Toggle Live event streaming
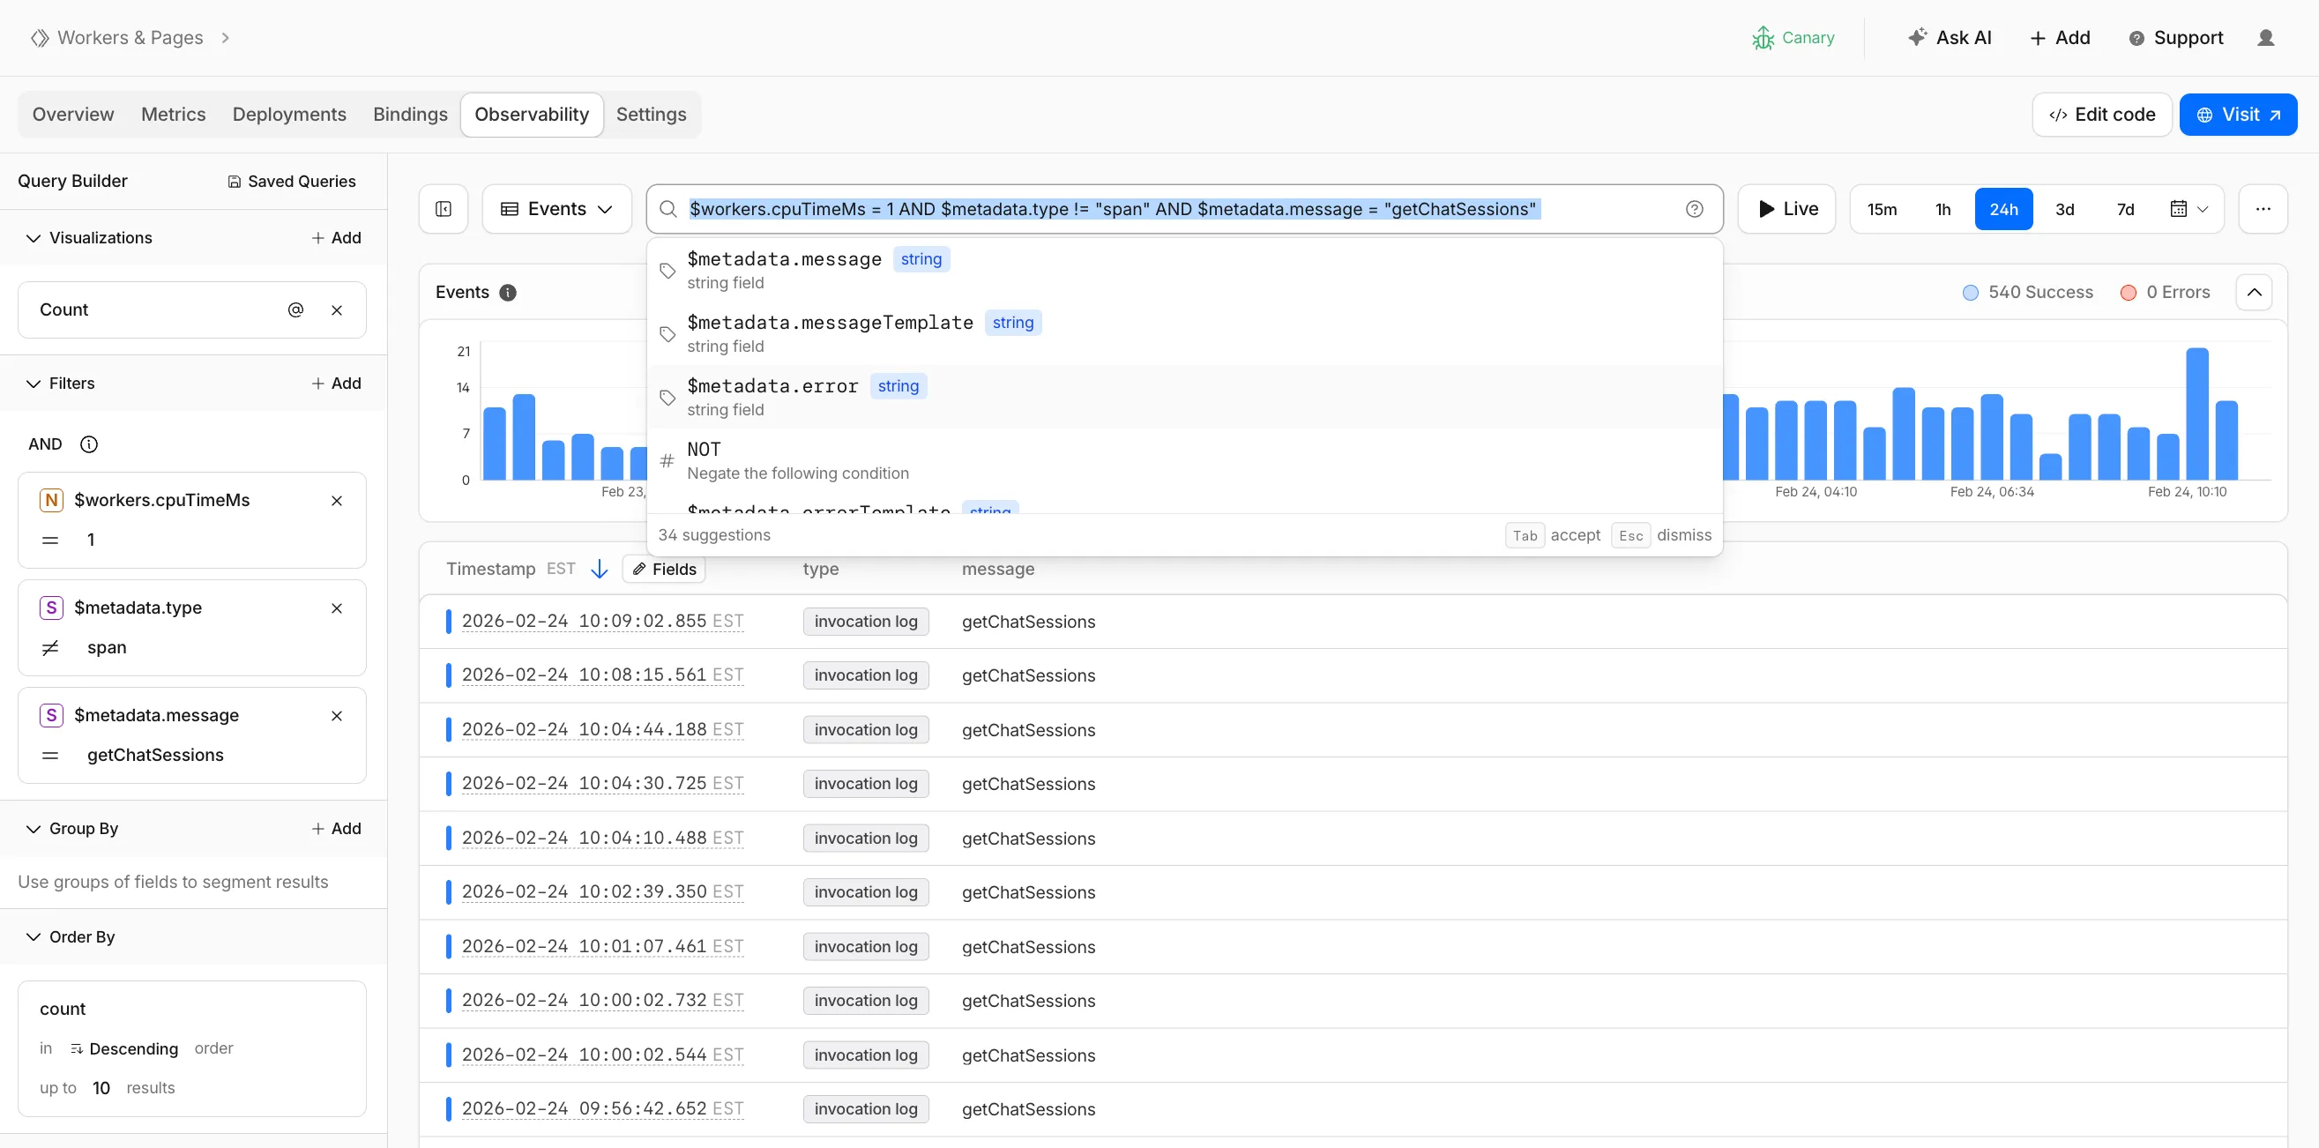 1787,208
